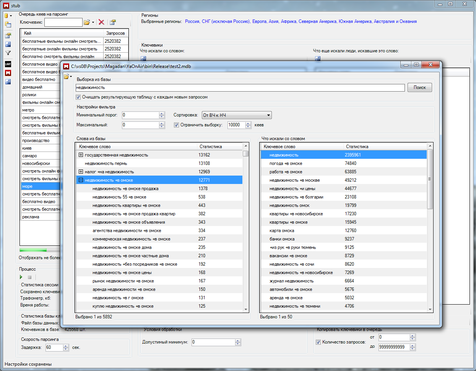
Task: Click the open-folder icon beside the Ключевик field
Action: [87, 22]
